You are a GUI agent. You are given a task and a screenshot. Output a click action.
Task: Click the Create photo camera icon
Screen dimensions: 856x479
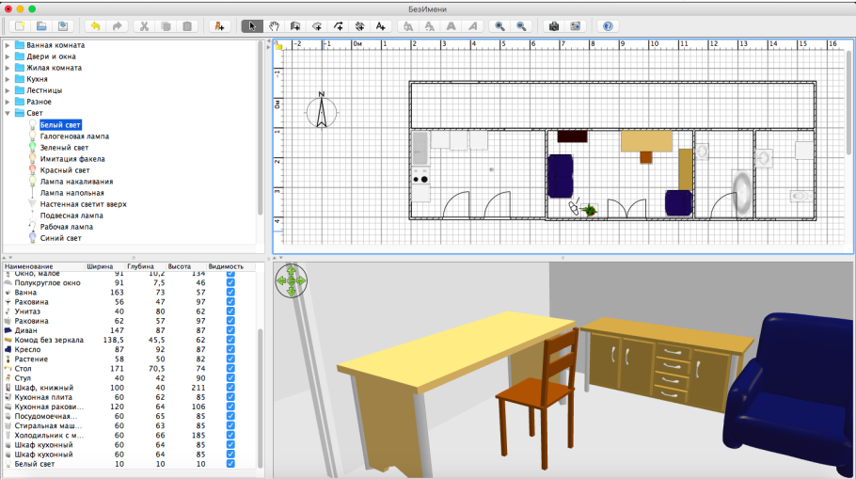click(x=553, y=26)
